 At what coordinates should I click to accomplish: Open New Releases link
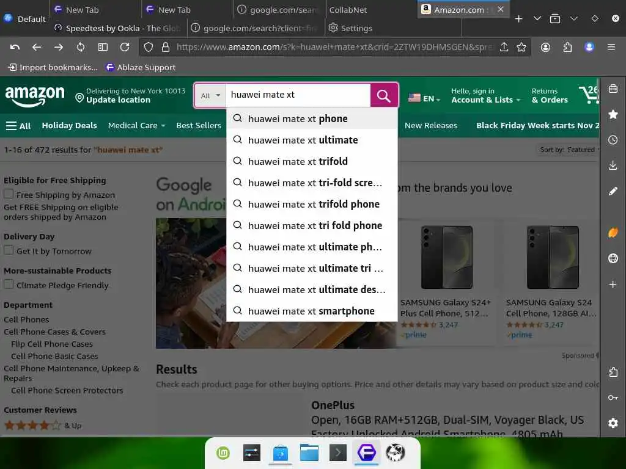click(431, 126)
